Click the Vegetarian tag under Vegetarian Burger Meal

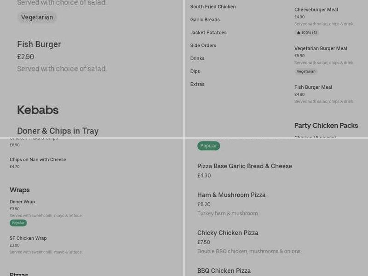[x=306, y=71]
